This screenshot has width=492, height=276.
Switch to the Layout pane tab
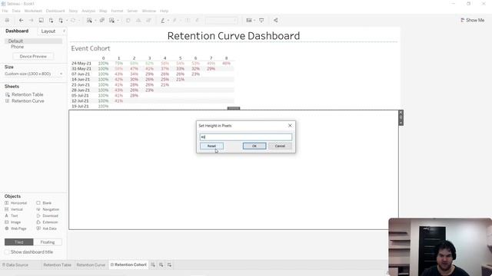(48, 31)
